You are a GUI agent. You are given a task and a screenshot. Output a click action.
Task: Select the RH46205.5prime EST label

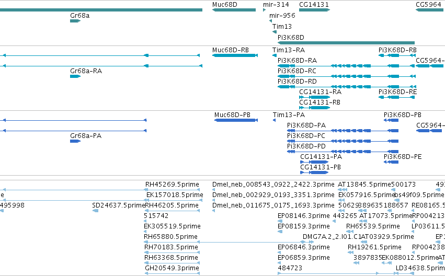click(x=172, y=205)
